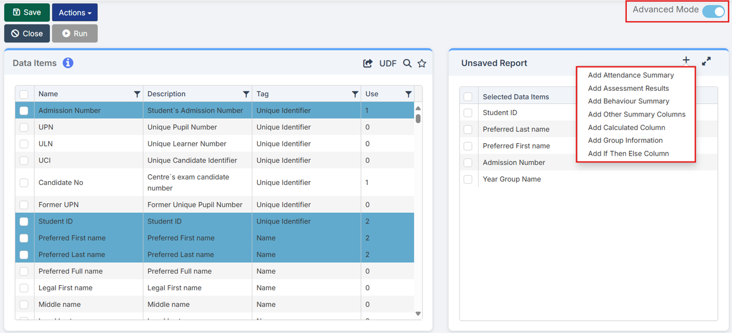Open the Name column filter
732x333 pixels.
coord(137,94)
